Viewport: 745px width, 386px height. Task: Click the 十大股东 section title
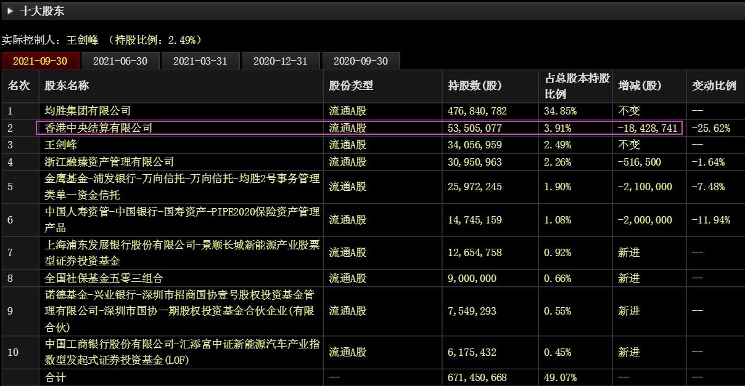click(x=42, y=10)
